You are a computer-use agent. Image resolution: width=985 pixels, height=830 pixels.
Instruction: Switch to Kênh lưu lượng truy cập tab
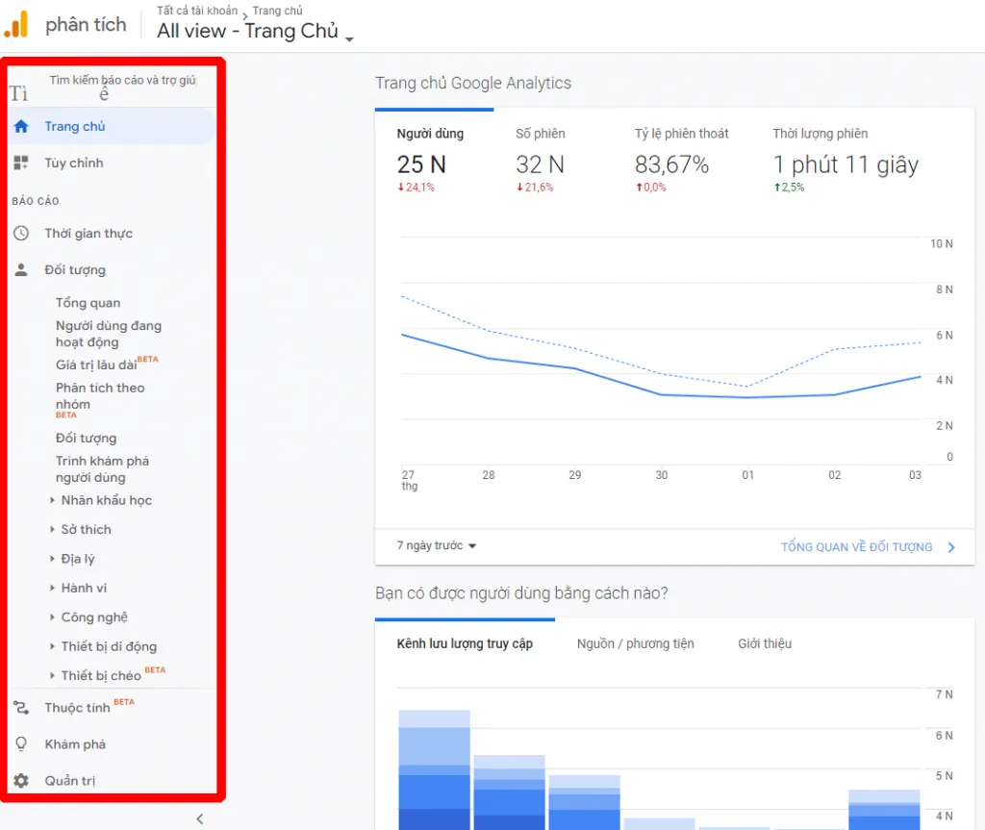[x=465, y=643]
